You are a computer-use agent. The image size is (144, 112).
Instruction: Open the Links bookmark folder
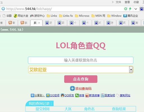click(52, 16)
